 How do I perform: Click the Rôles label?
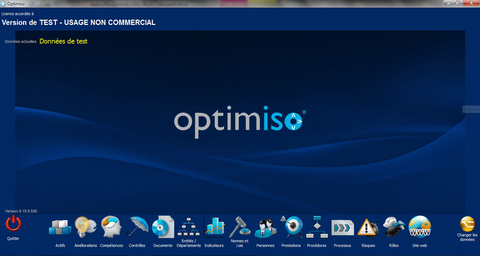tap(394, 245)
